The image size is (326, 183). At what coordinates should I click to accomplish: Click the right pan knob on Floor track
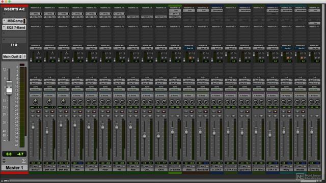pos(108,102)
